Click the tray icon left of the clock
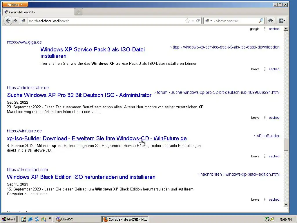297x223 pixels. click(x=272, y=219)
